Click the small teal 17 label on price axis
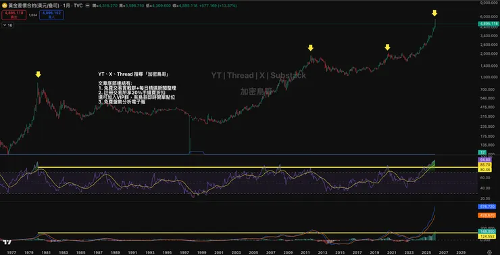The height and width of the screenshot is (255, 500). [483, 153]
